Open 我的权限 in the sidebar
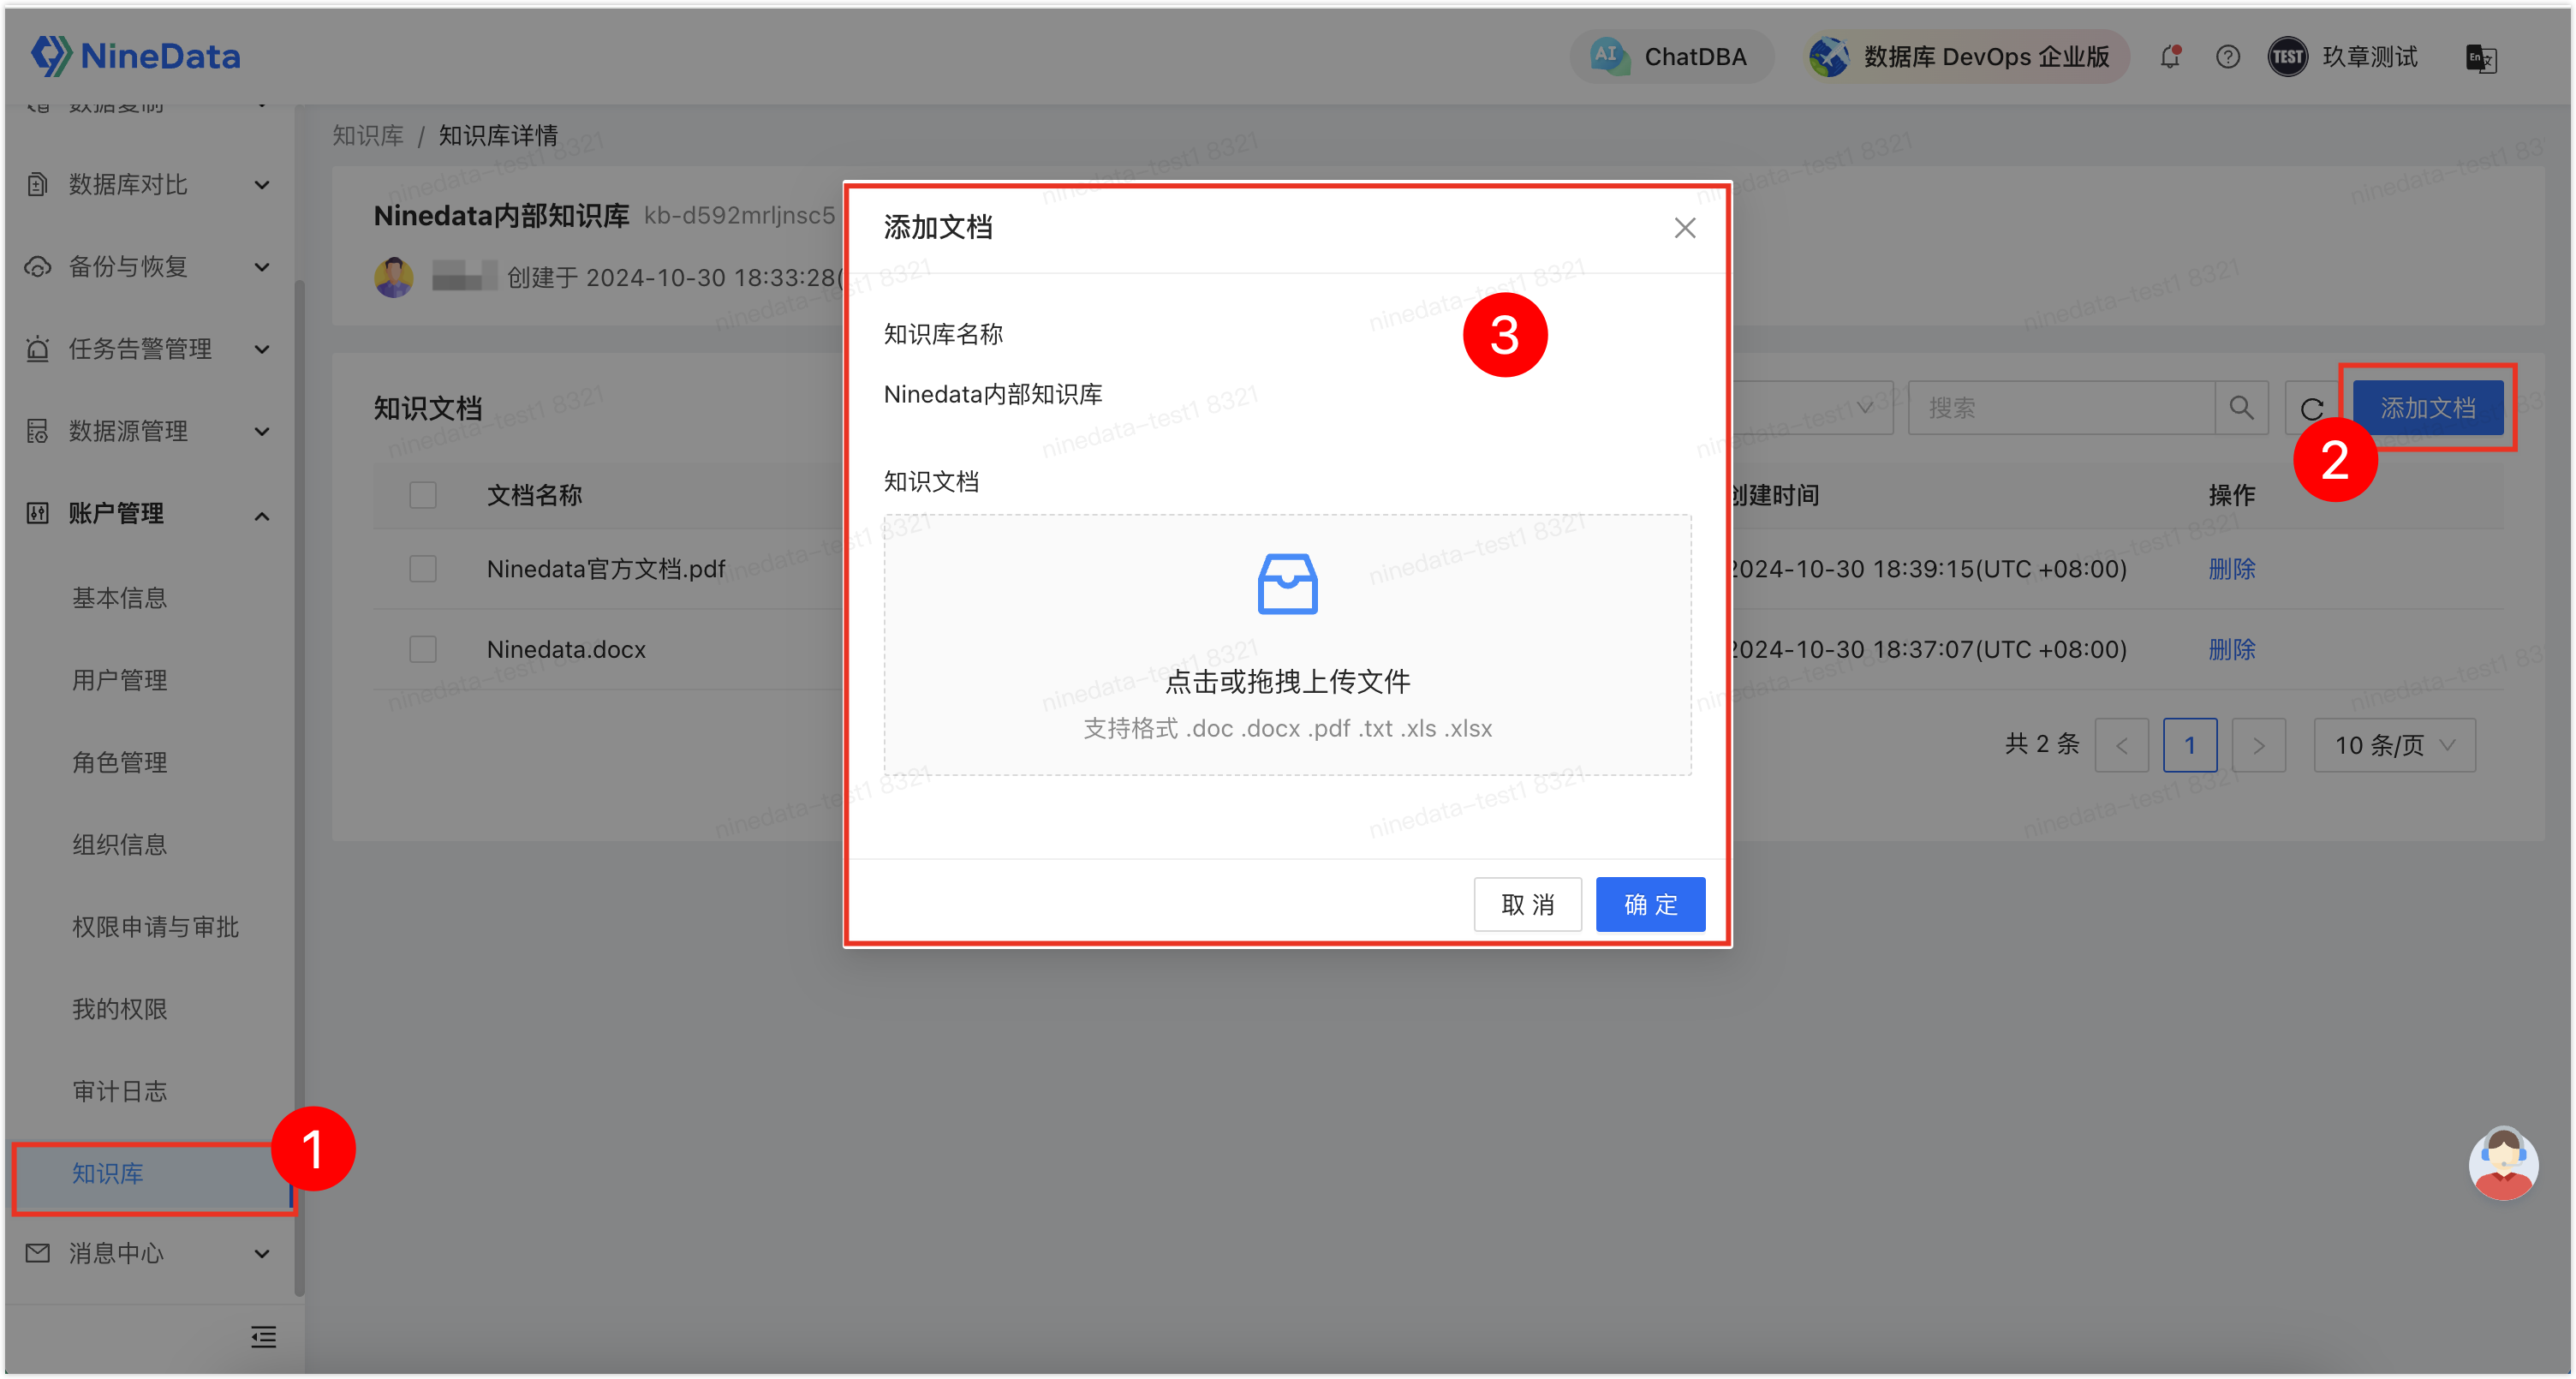Image resolution: width=2576 pixels, height=1379 pixels. pos(119,1009)
